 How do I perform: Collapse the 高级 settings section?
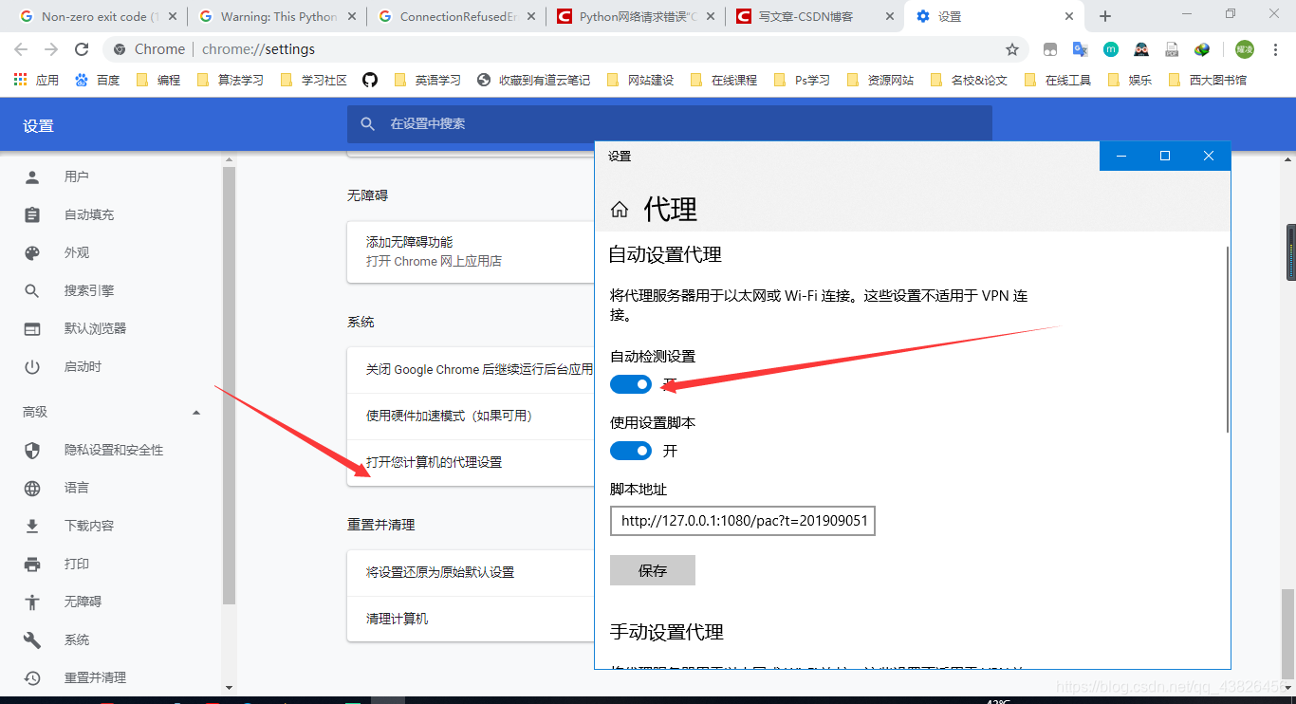(196, 412)
